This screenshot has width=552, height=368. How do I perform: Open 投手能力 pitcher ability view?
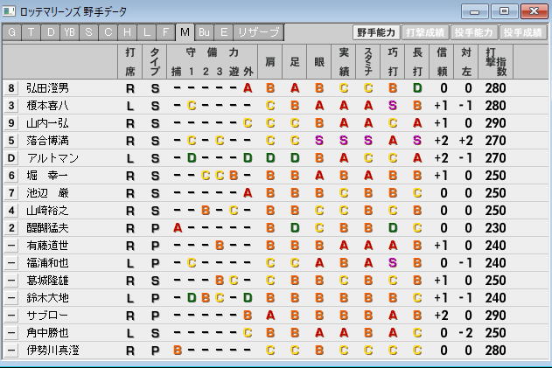(x=475, y=32)
